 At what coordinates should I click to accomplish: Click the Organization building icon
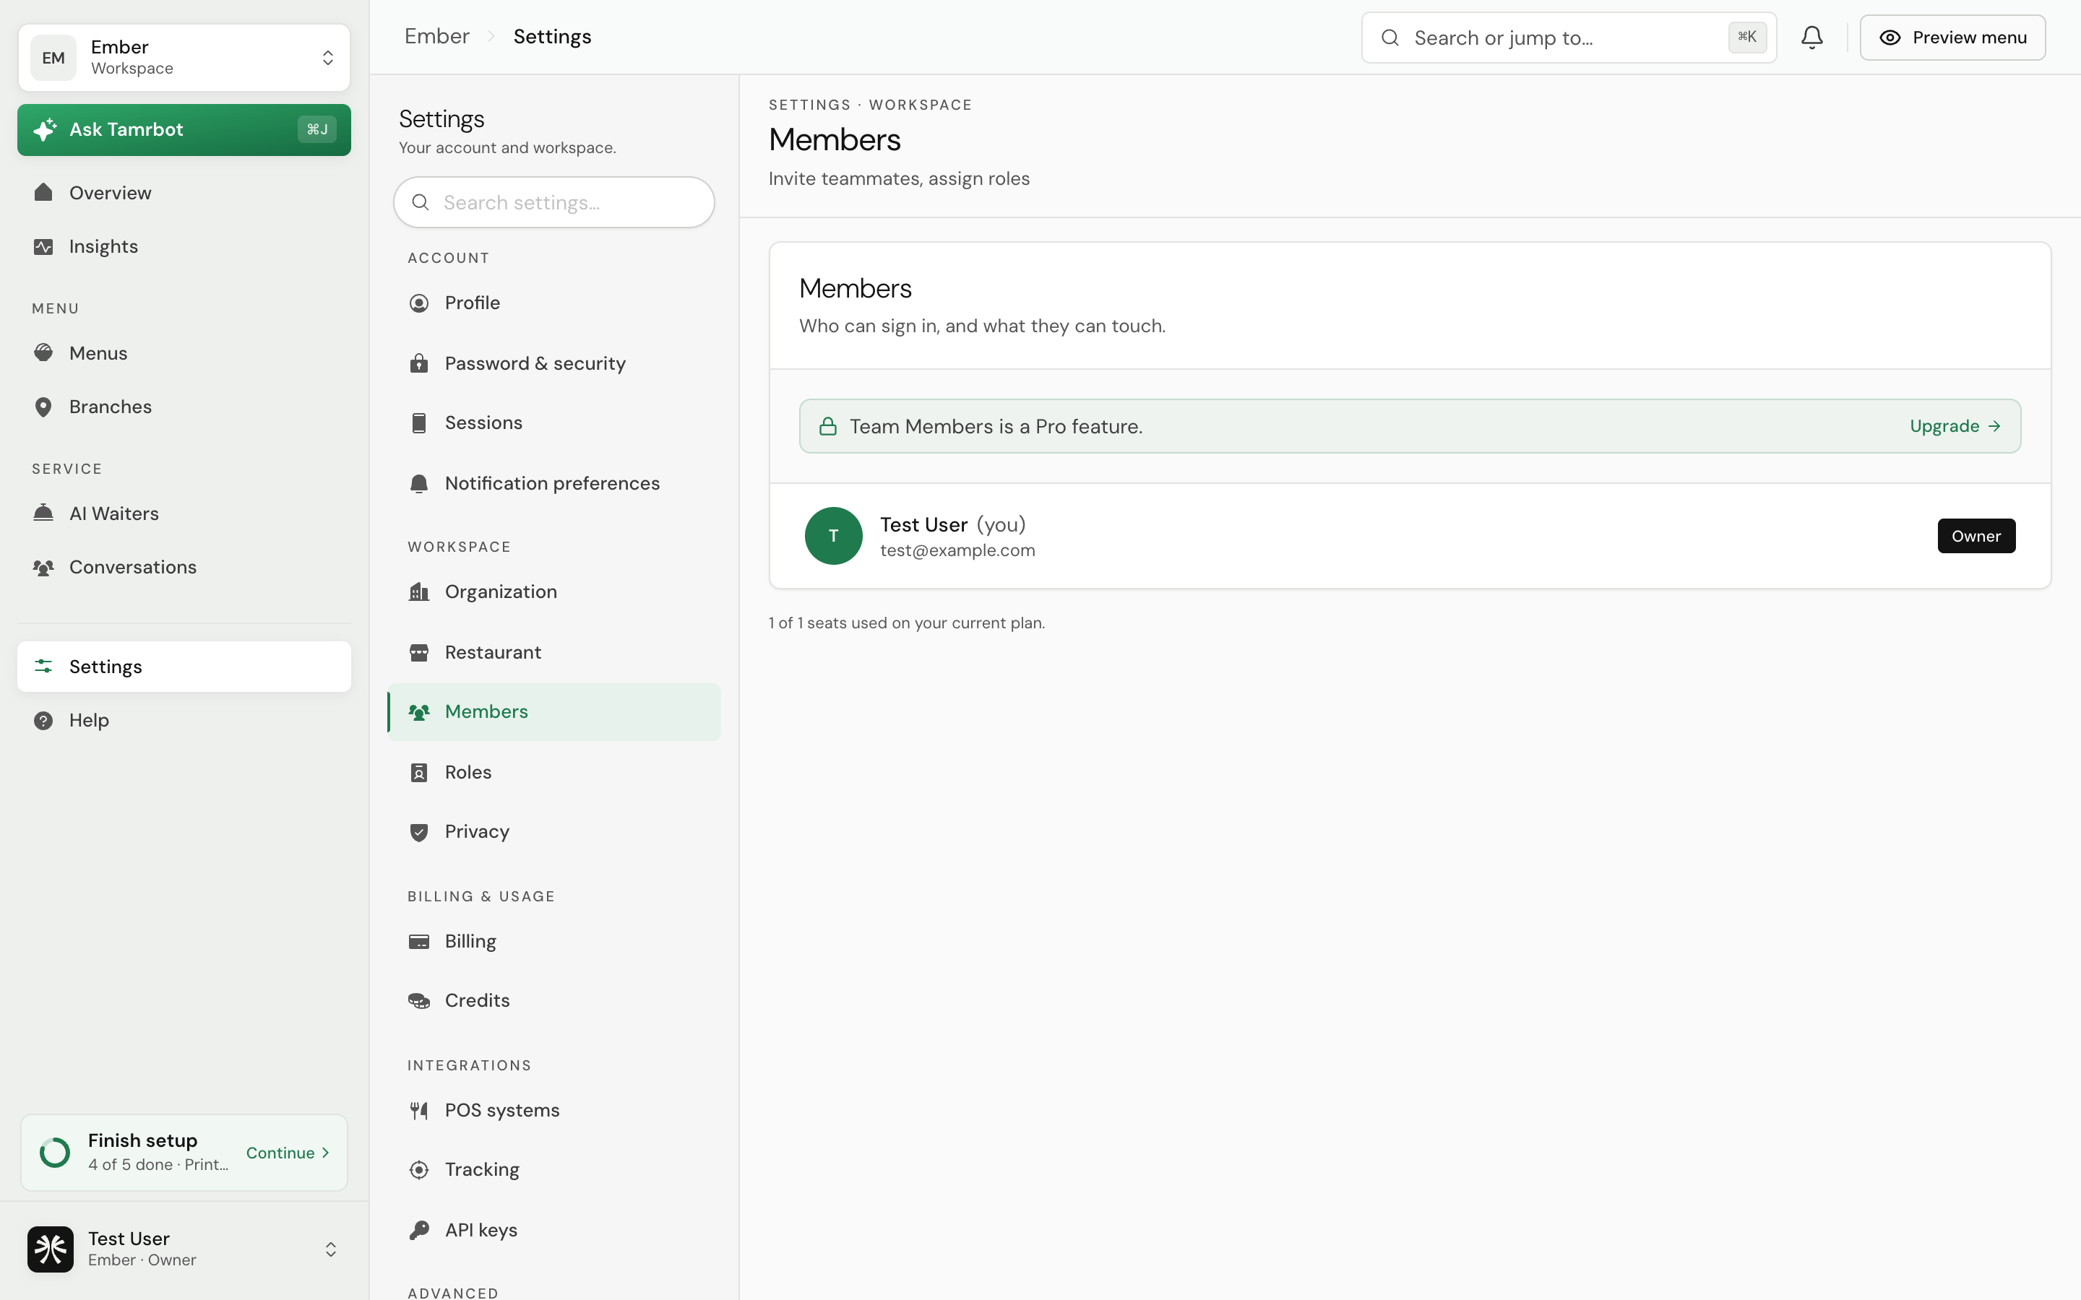point(419,591)
